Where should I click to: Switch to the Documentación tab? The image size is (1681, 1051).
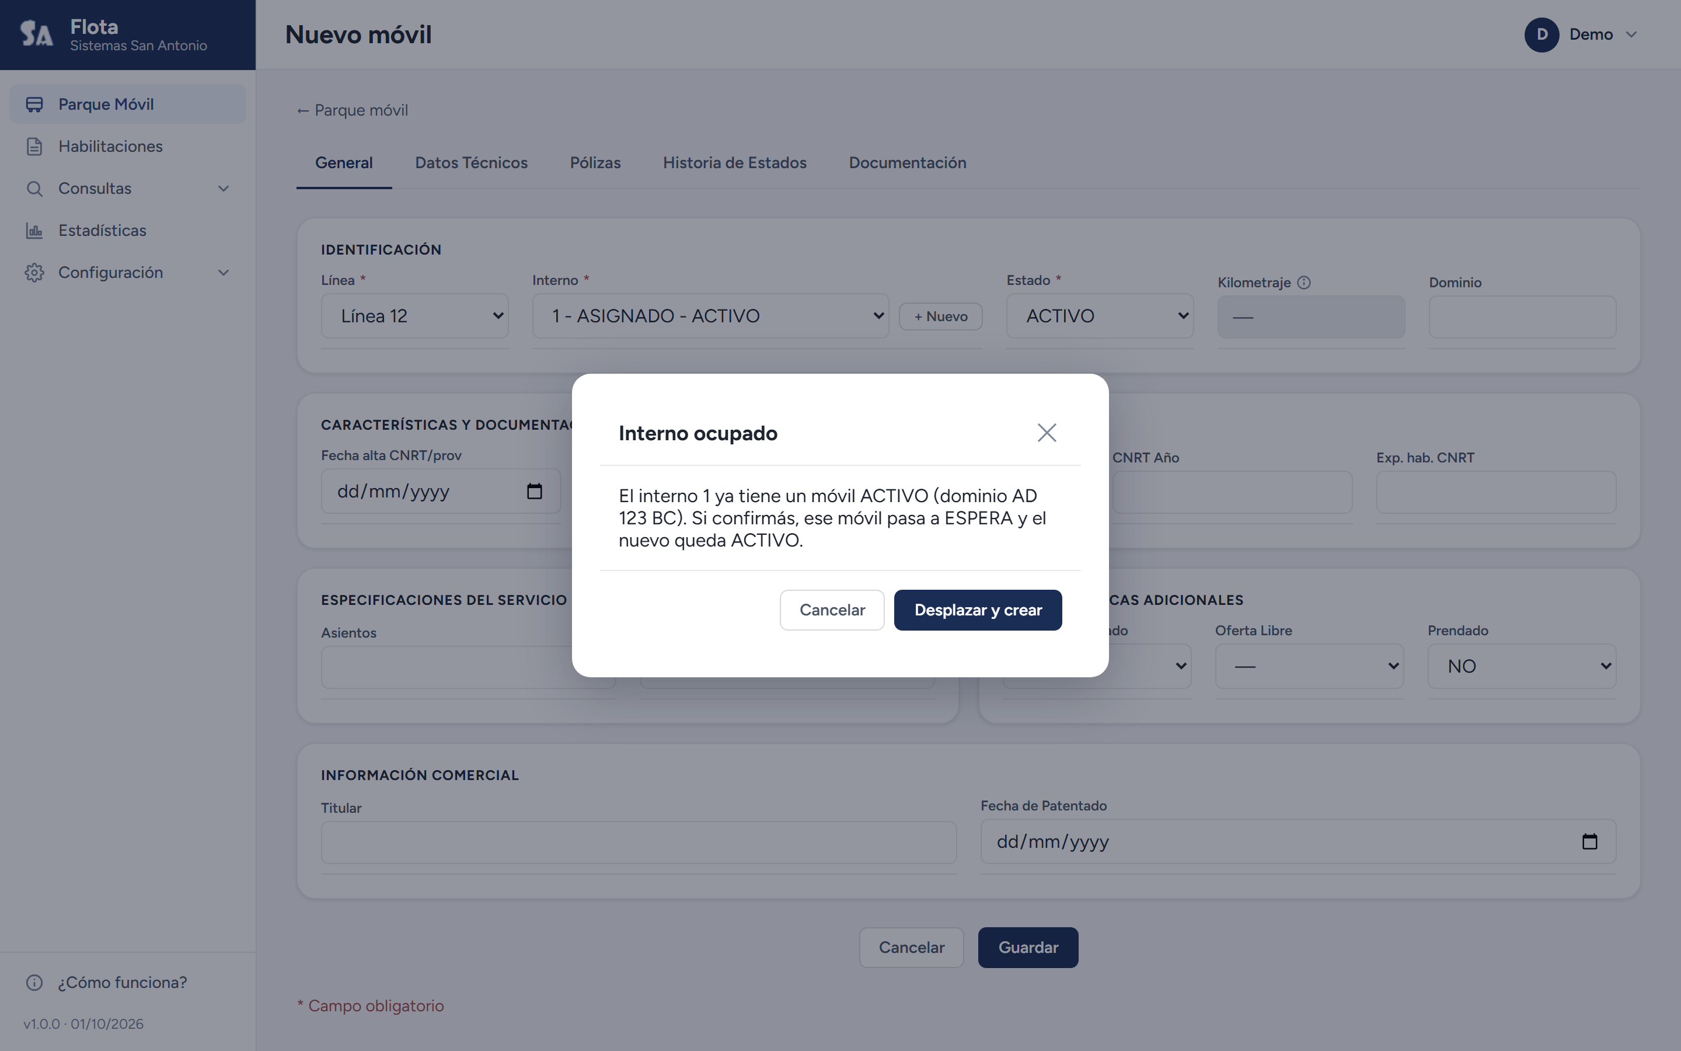(x=908, y=163)
